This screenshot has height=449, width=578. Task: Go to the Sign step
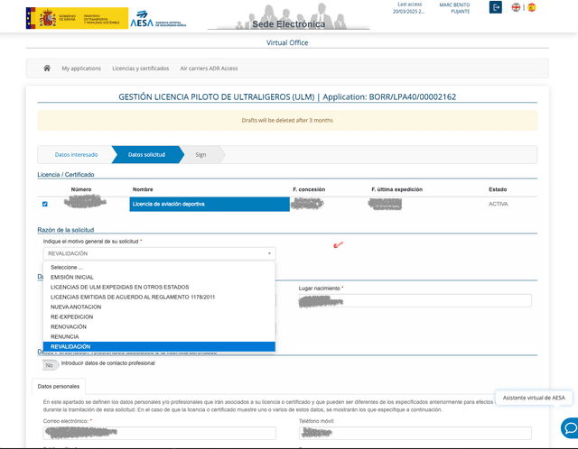pyautogui.click(x=200, y=154)
